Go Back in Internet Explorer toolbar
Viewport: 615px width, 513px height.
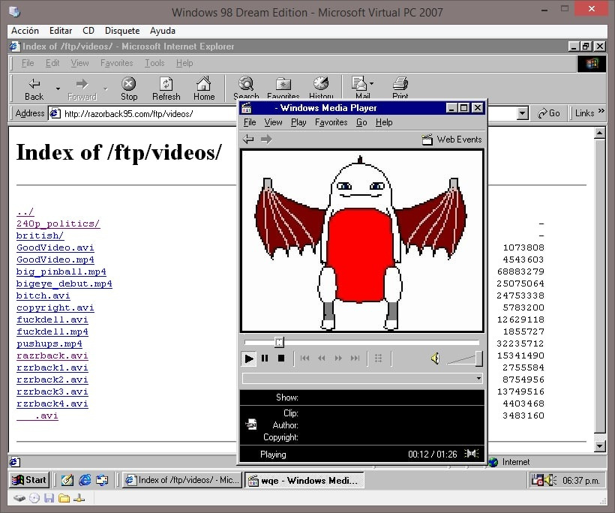[34, 89]
